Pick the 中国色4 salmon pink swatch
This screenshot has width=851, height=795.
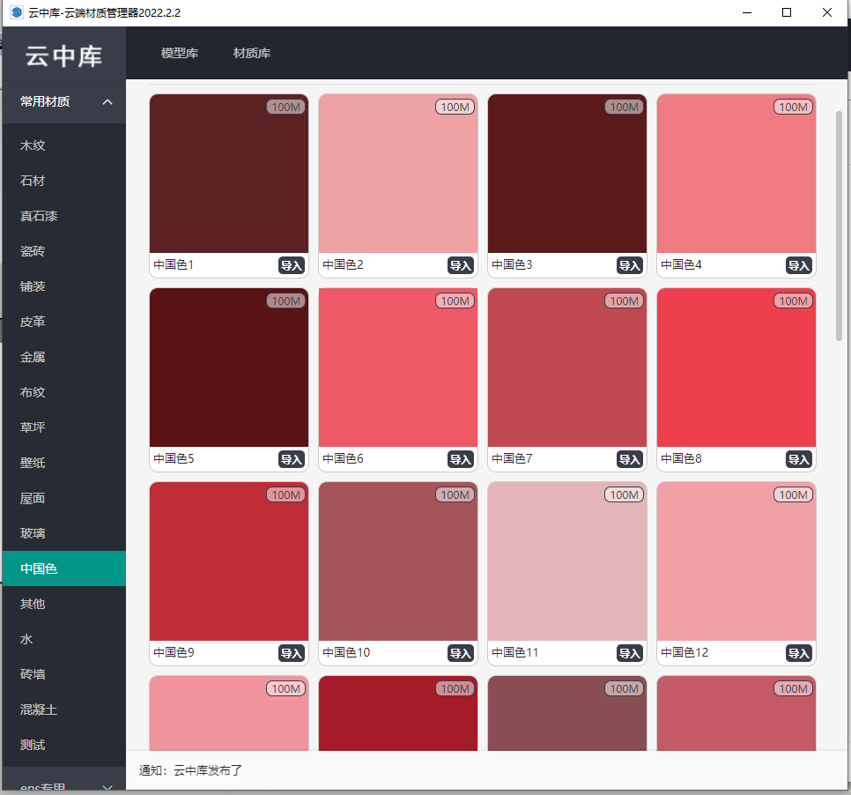[736, 174]
